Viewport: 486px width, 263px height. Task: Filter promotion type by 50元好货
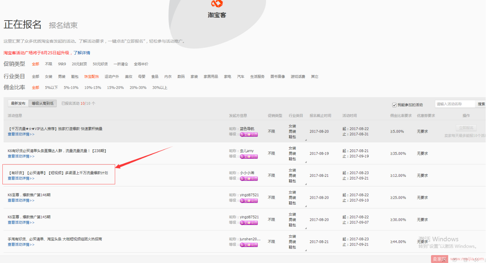pyautogui.click(x=100, y=64)
